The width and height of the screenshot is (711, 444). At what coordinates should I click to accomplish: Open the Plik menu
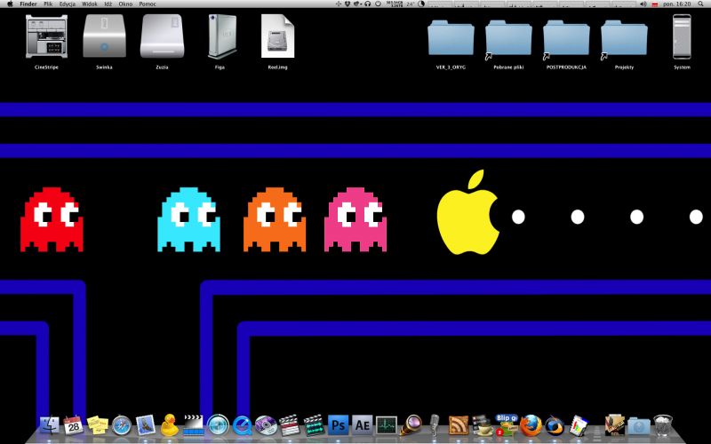point(48,4)
